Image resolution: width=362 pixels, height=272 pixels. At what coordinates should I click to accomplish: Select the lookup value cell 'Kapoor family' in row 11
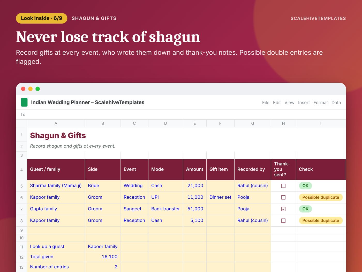click(x=103, y=247)
